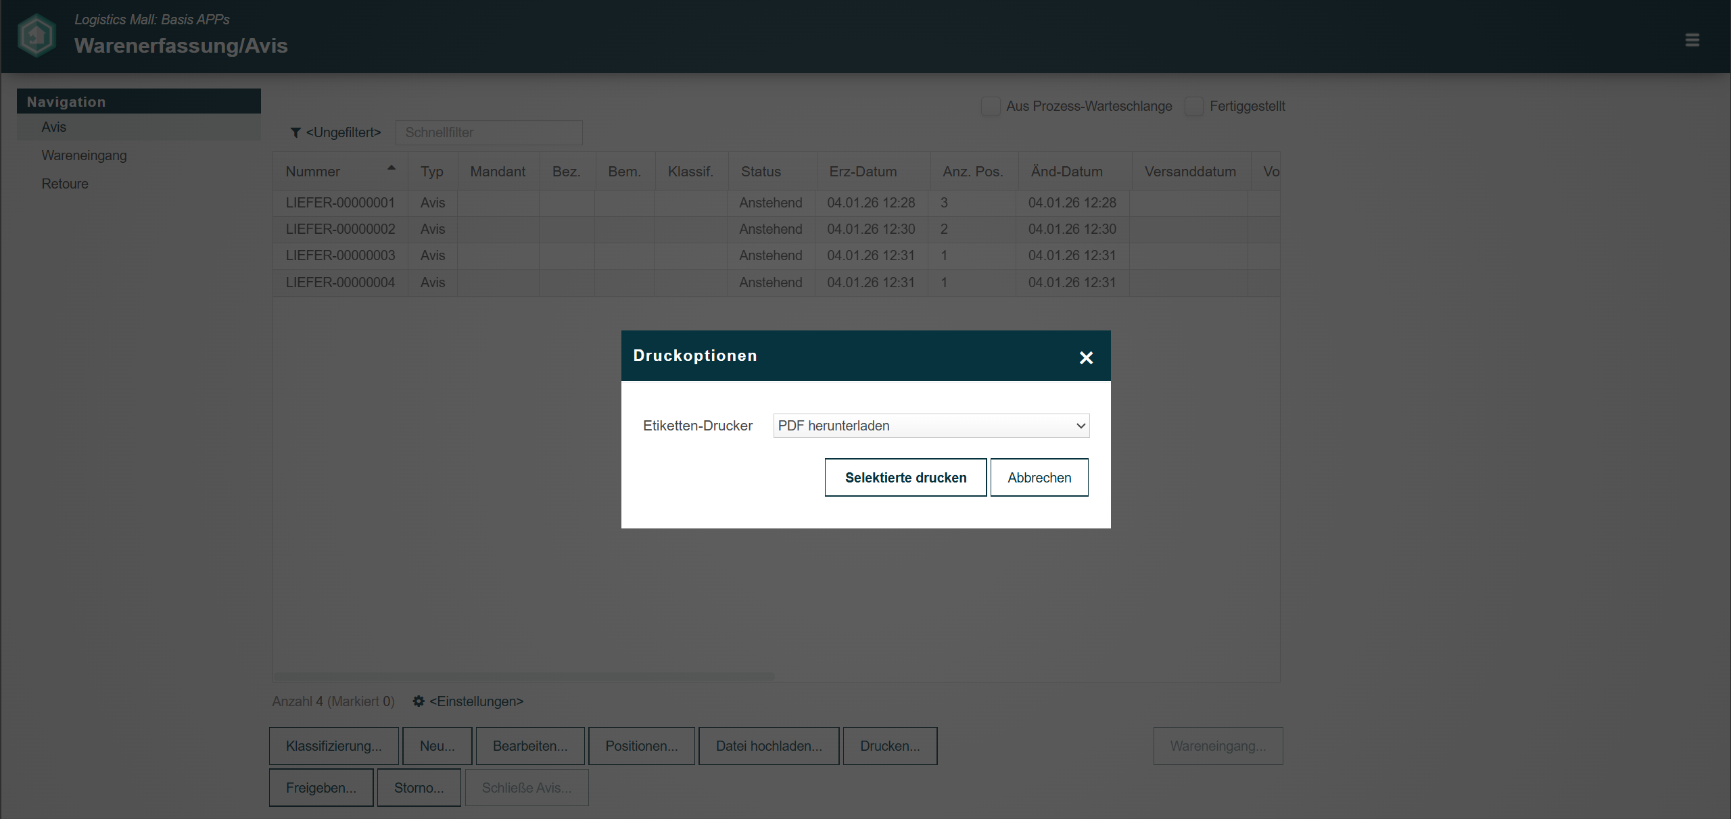Click the horizontal table scrollbar
Image resolution: width=1731 pixels, height=819 pixels.
coord(524,676)
